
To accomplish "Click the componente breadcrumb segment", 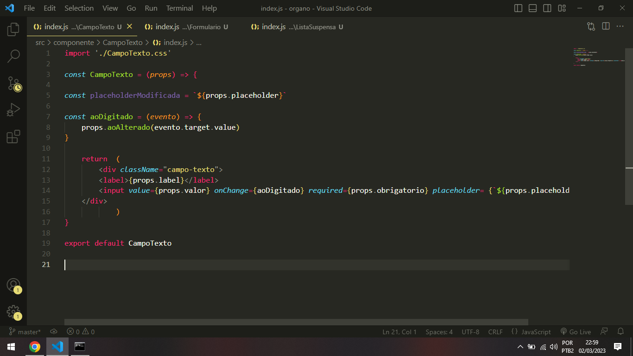I will [74, 43].
